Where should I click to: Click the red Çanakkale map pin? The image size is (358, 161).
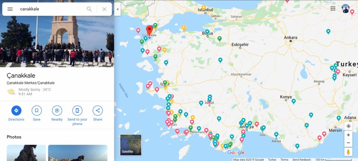click(149, 30)
